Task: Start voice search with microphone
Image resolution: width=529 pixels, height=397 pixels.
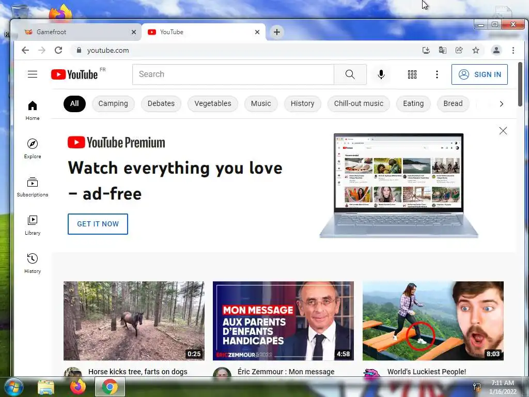Action: coord(381,74)
